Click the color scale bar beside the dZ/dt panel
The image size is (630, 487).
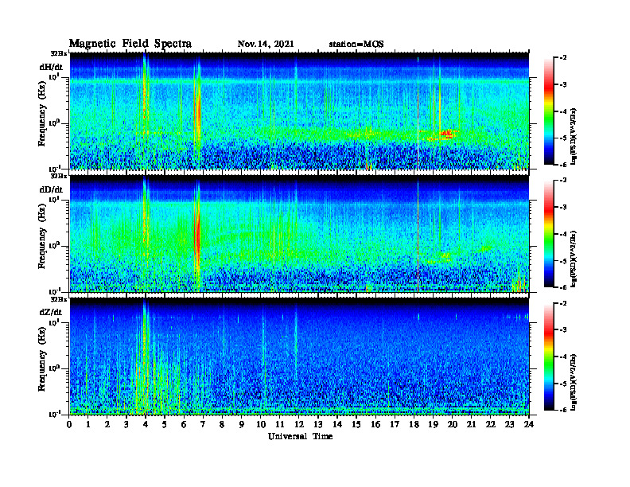tap(549, 356)
